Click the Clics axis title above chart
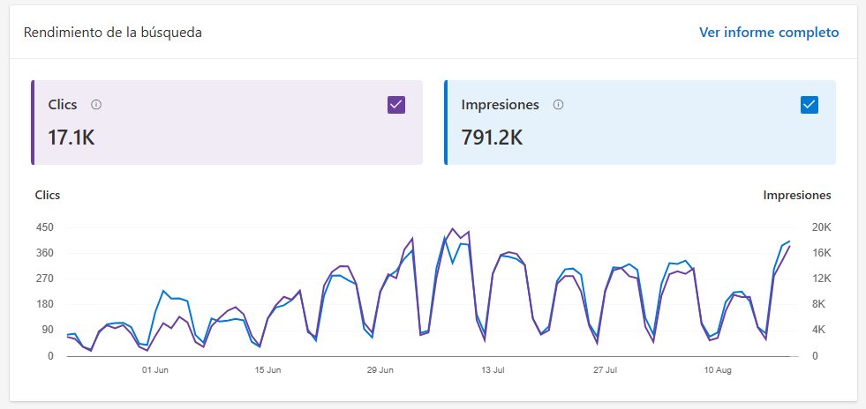The height and width of the screenshot is (409, 866). point(48,195)
